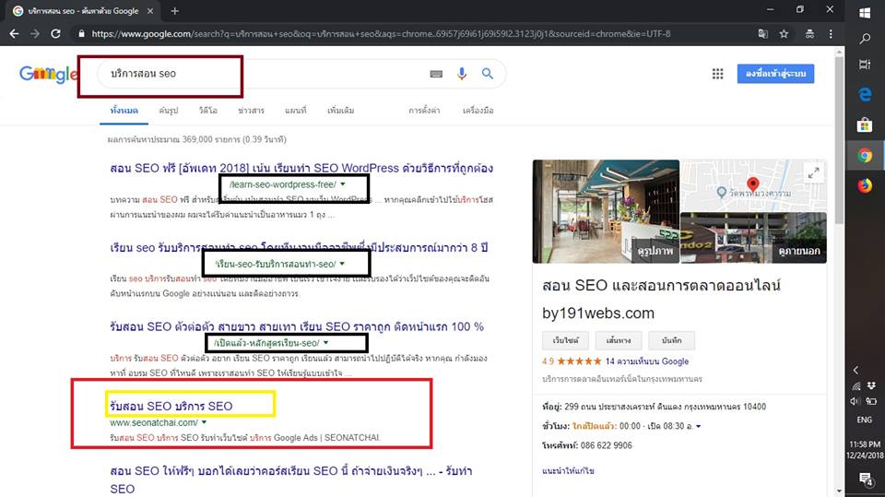Click the magnifier search button
This screenshot has height=497, width=885.
tap(487, 74)
